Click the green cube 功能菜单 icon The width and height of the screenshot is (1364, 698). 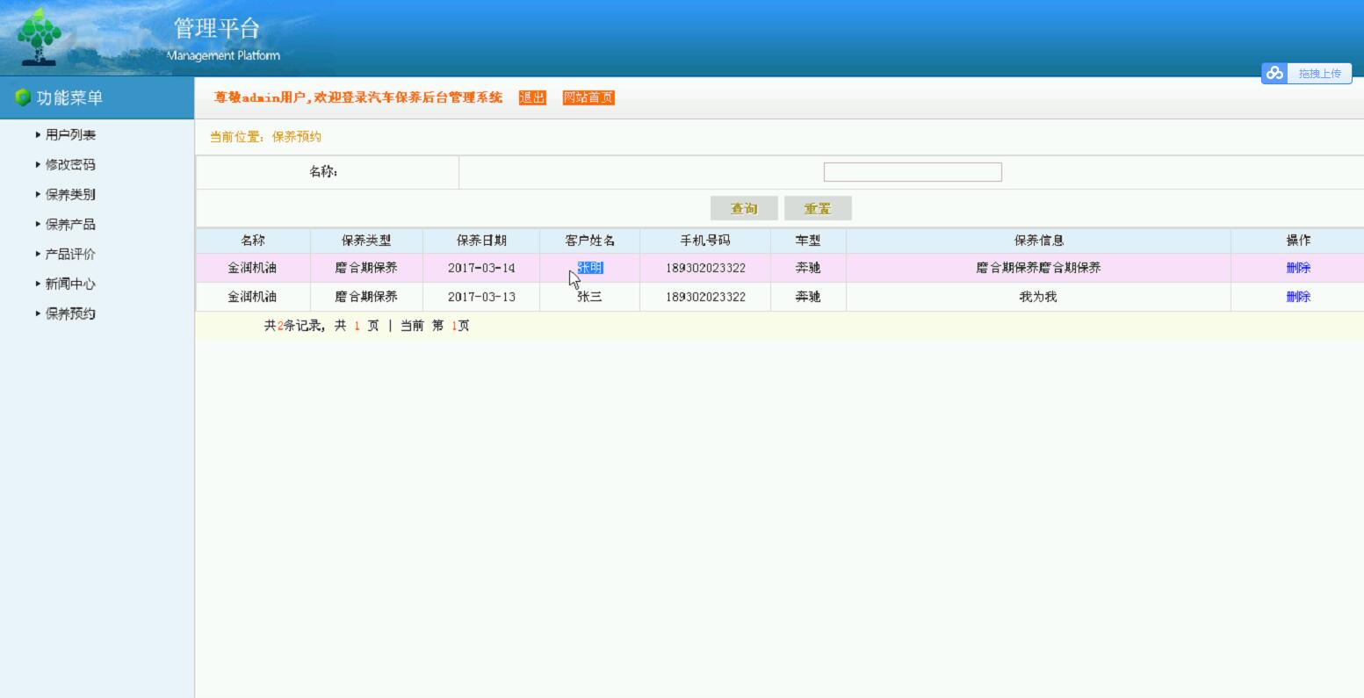23,97
